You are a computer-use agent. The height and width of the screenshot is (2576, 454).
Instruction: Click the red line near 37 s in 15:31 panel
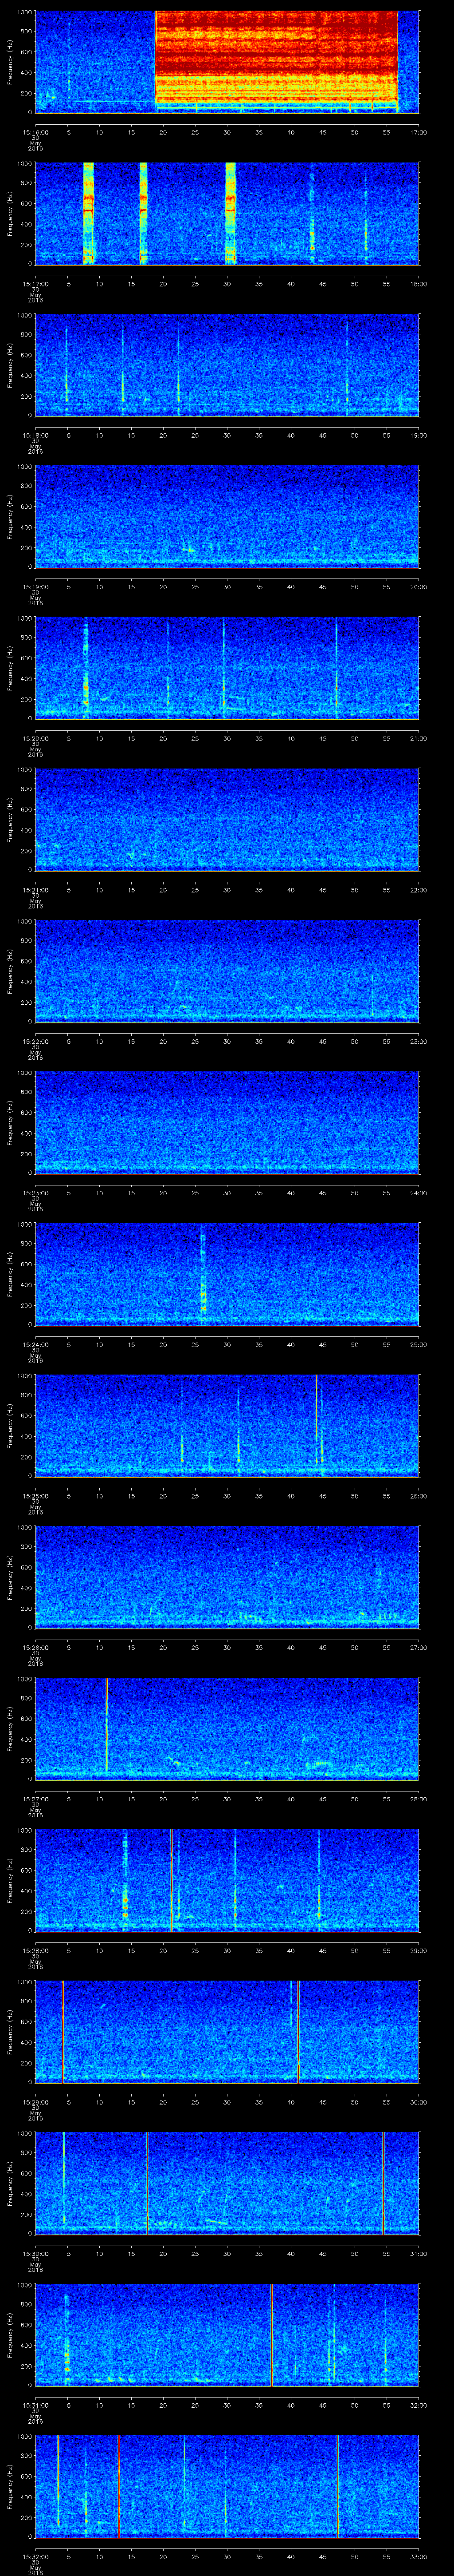271,2335
